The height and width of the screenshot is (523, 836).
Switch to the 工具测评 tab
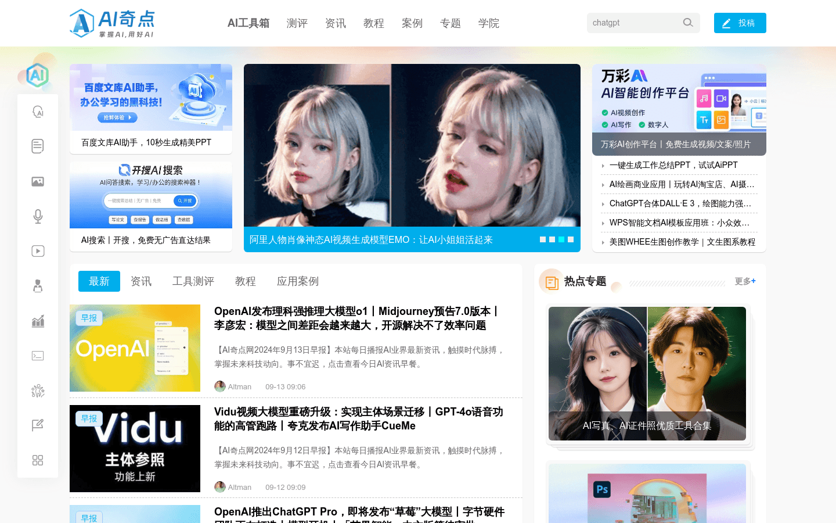(193, 281)
